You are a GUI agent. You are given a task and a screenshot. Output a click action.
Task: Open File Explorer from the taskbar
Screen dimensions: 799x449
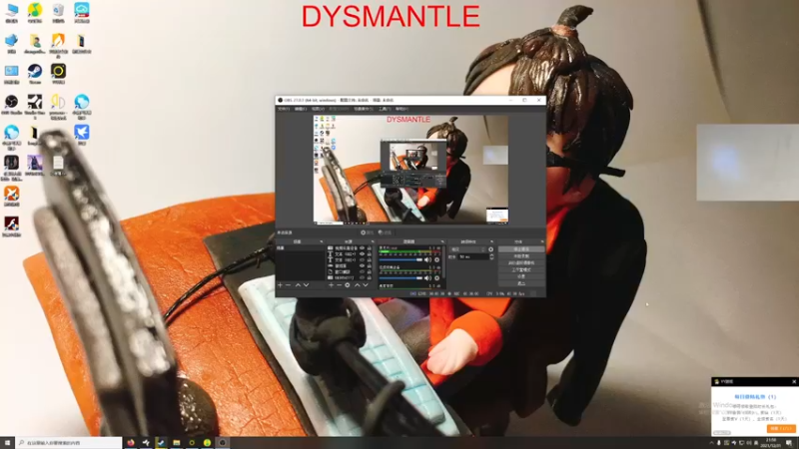pyautogui.click(x=177, y=442)
